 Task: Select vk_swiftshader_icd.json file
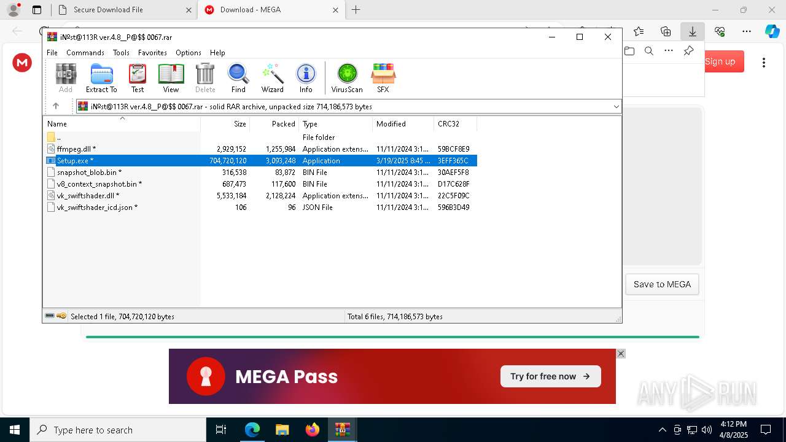click(x=260, y=207)
